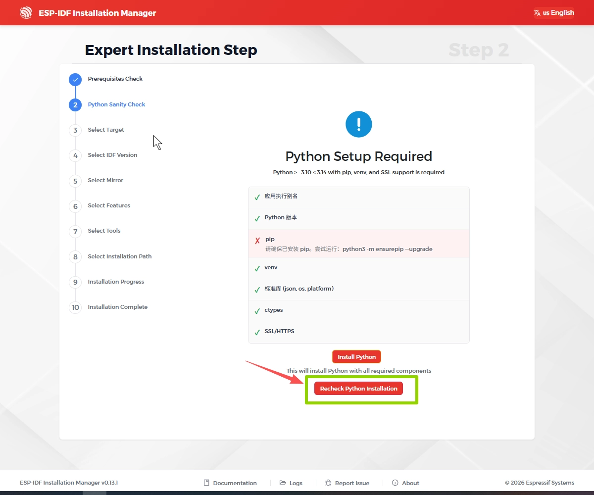Open the Documentation footer link
Image resolution: width=594 pixels, height=495 pixels.
click(230, 483)
